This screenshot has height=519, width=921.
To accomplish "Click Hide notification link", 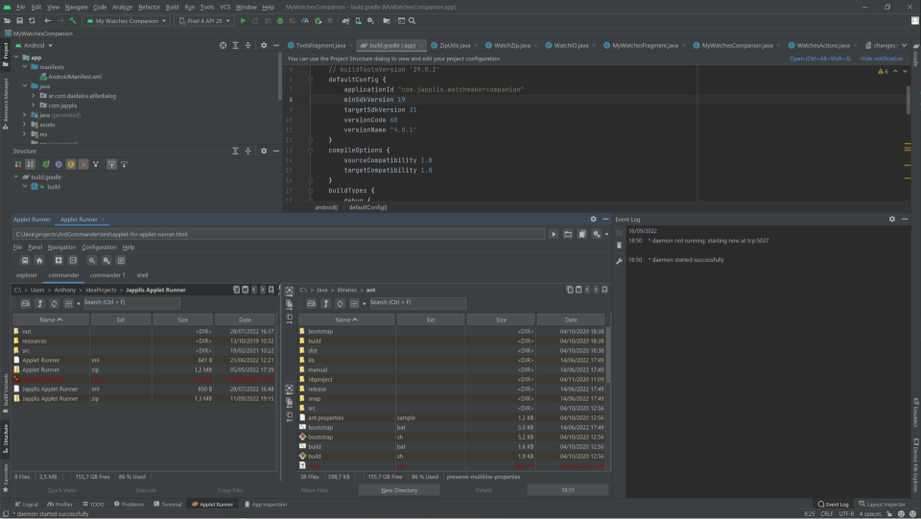I will click(x=881, y=59).
